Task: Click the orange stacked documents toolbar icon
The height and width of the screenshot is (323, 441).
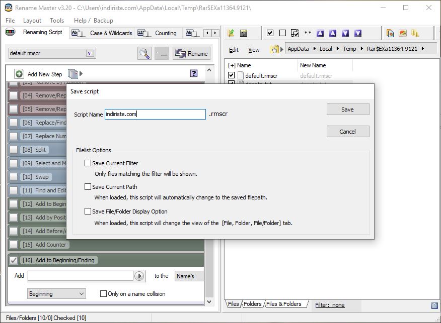Action: [x=390, y=33]
